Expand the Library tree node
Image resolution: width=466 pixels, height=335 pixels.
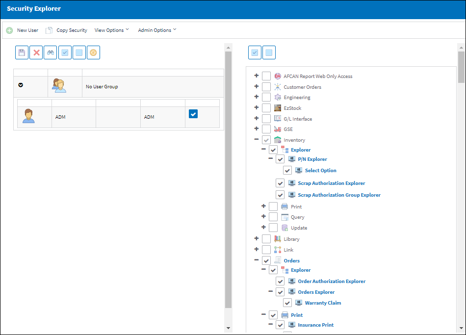coord(257,238)
